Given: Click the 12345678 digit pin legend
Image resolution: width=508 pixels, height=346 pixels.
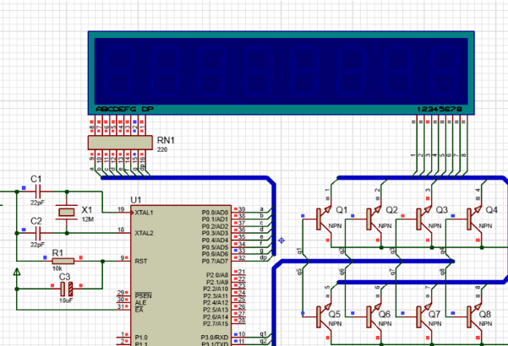Looking at the screenshot, I should (x=440, y=110).
